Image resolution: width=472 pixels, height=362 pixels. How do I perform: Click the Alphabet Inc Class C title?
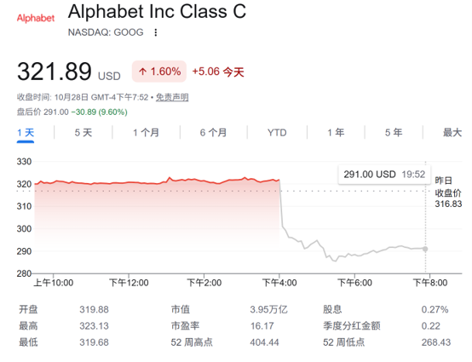pyautogui.click(x=157, y=12)
